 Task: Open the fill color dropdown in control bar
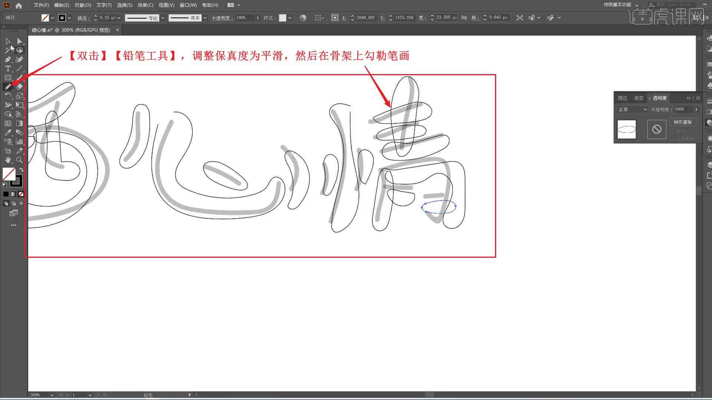(x=52, y=18)
